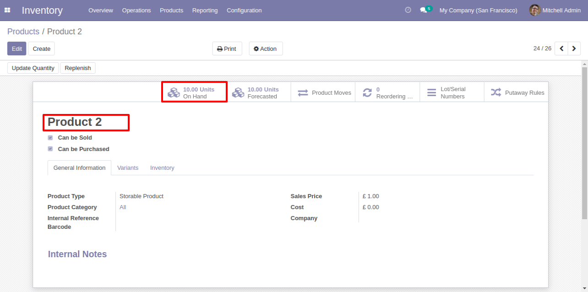The width and height of the screenshot is (588, 292).
Task: Toggle the Can be Sold checkbox
Action: click(x=50, y=138)
